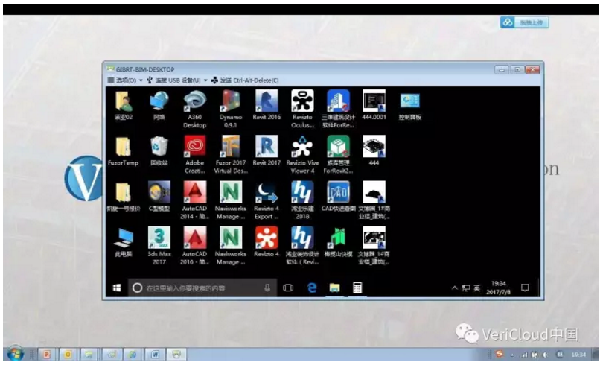This screenshot has width=603, height=365.
Task: Open PowerPoint from host taskbar
Action: [47, 354]
